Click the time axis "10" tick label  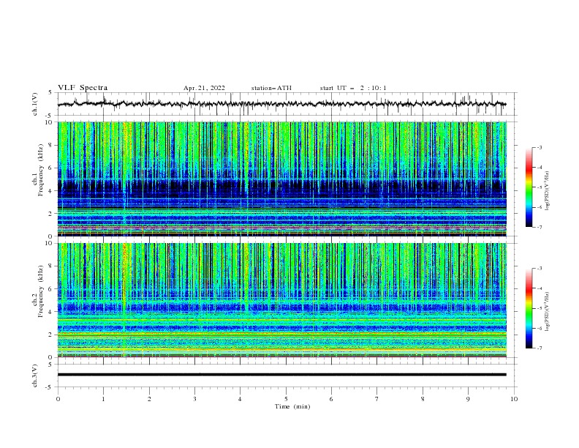tap(514, 399)
